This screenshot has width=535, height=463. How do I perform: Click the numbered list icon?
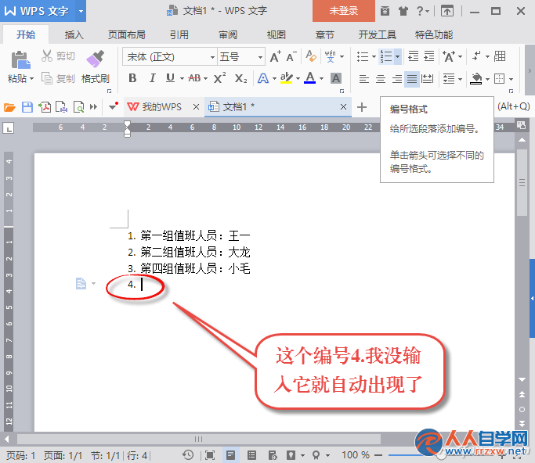(386, 56)
